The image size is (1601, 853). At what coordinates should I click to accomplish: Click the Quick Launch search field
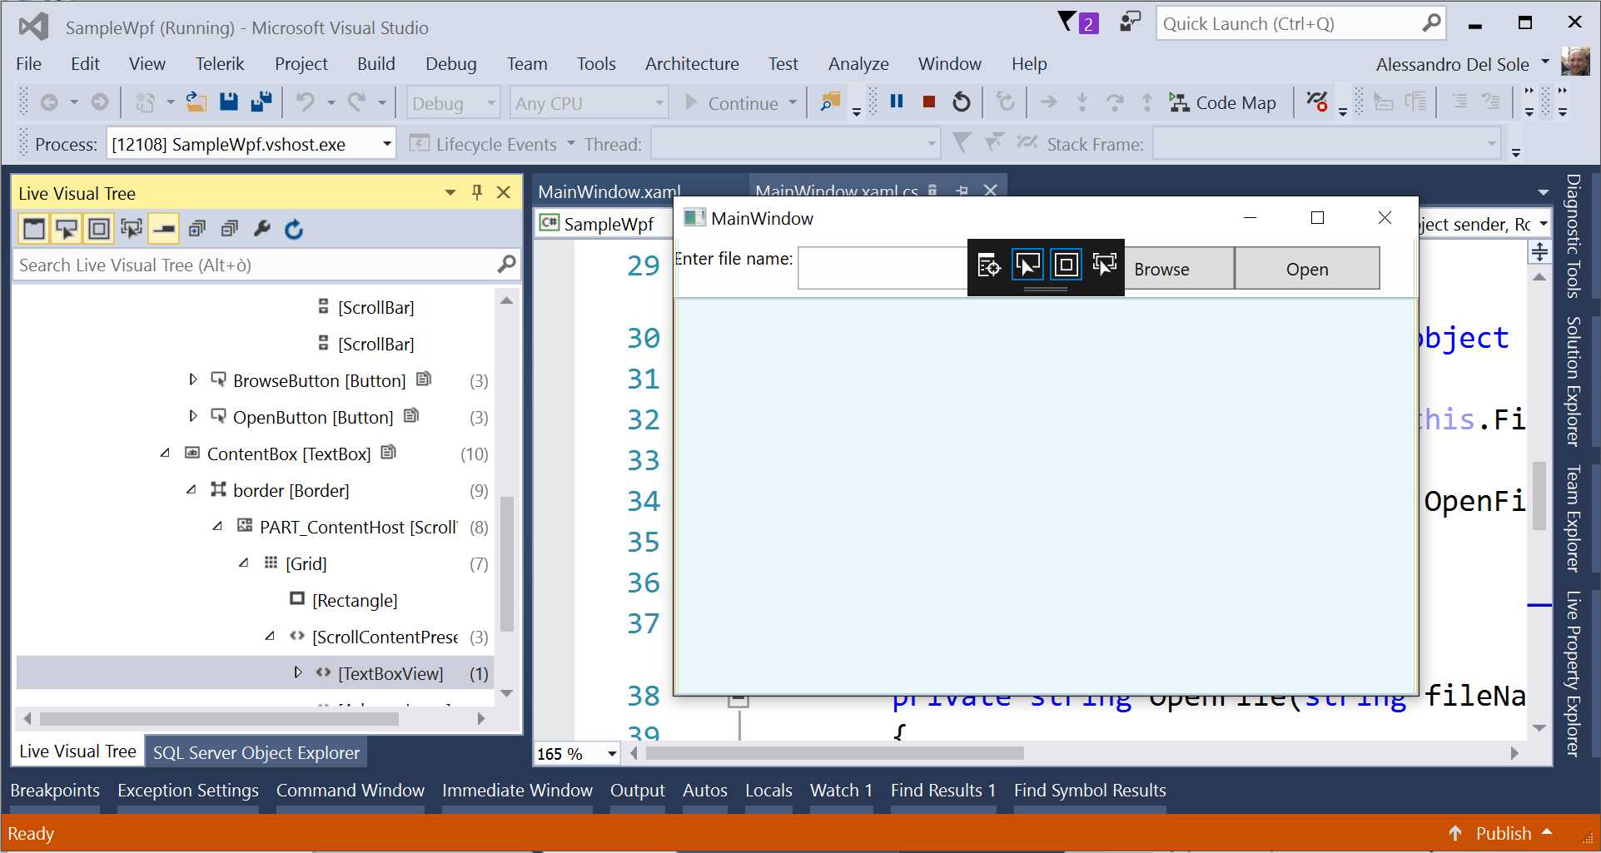1290,23
